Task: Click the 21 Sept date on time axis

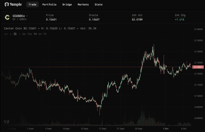Action: click(x=121, y=129)
